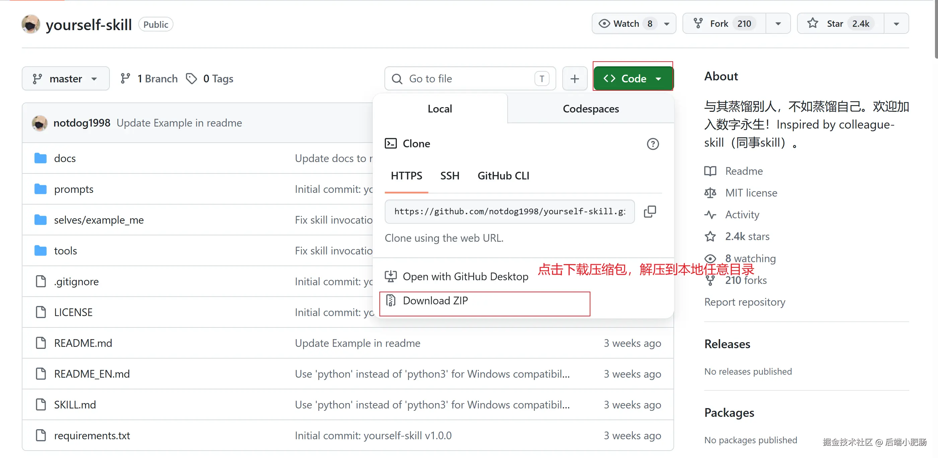Image resolution: width=938 pixels, height=458 pixels.
Task: Open the master branch selector dropdown
Action: coord(66,79)
